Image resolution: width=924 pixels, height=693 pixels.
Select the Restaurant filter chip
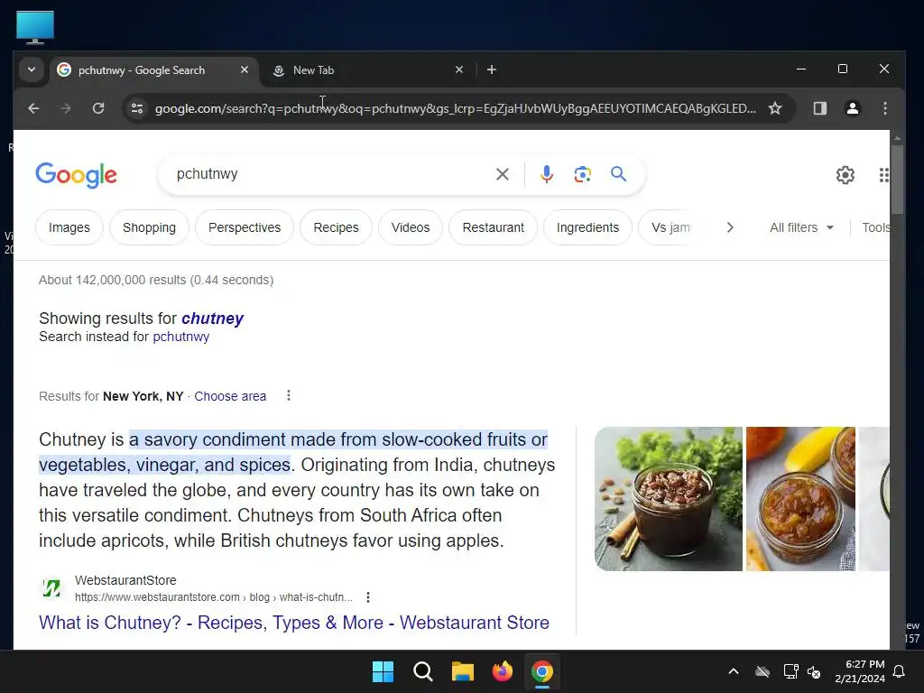click(494, 227)
